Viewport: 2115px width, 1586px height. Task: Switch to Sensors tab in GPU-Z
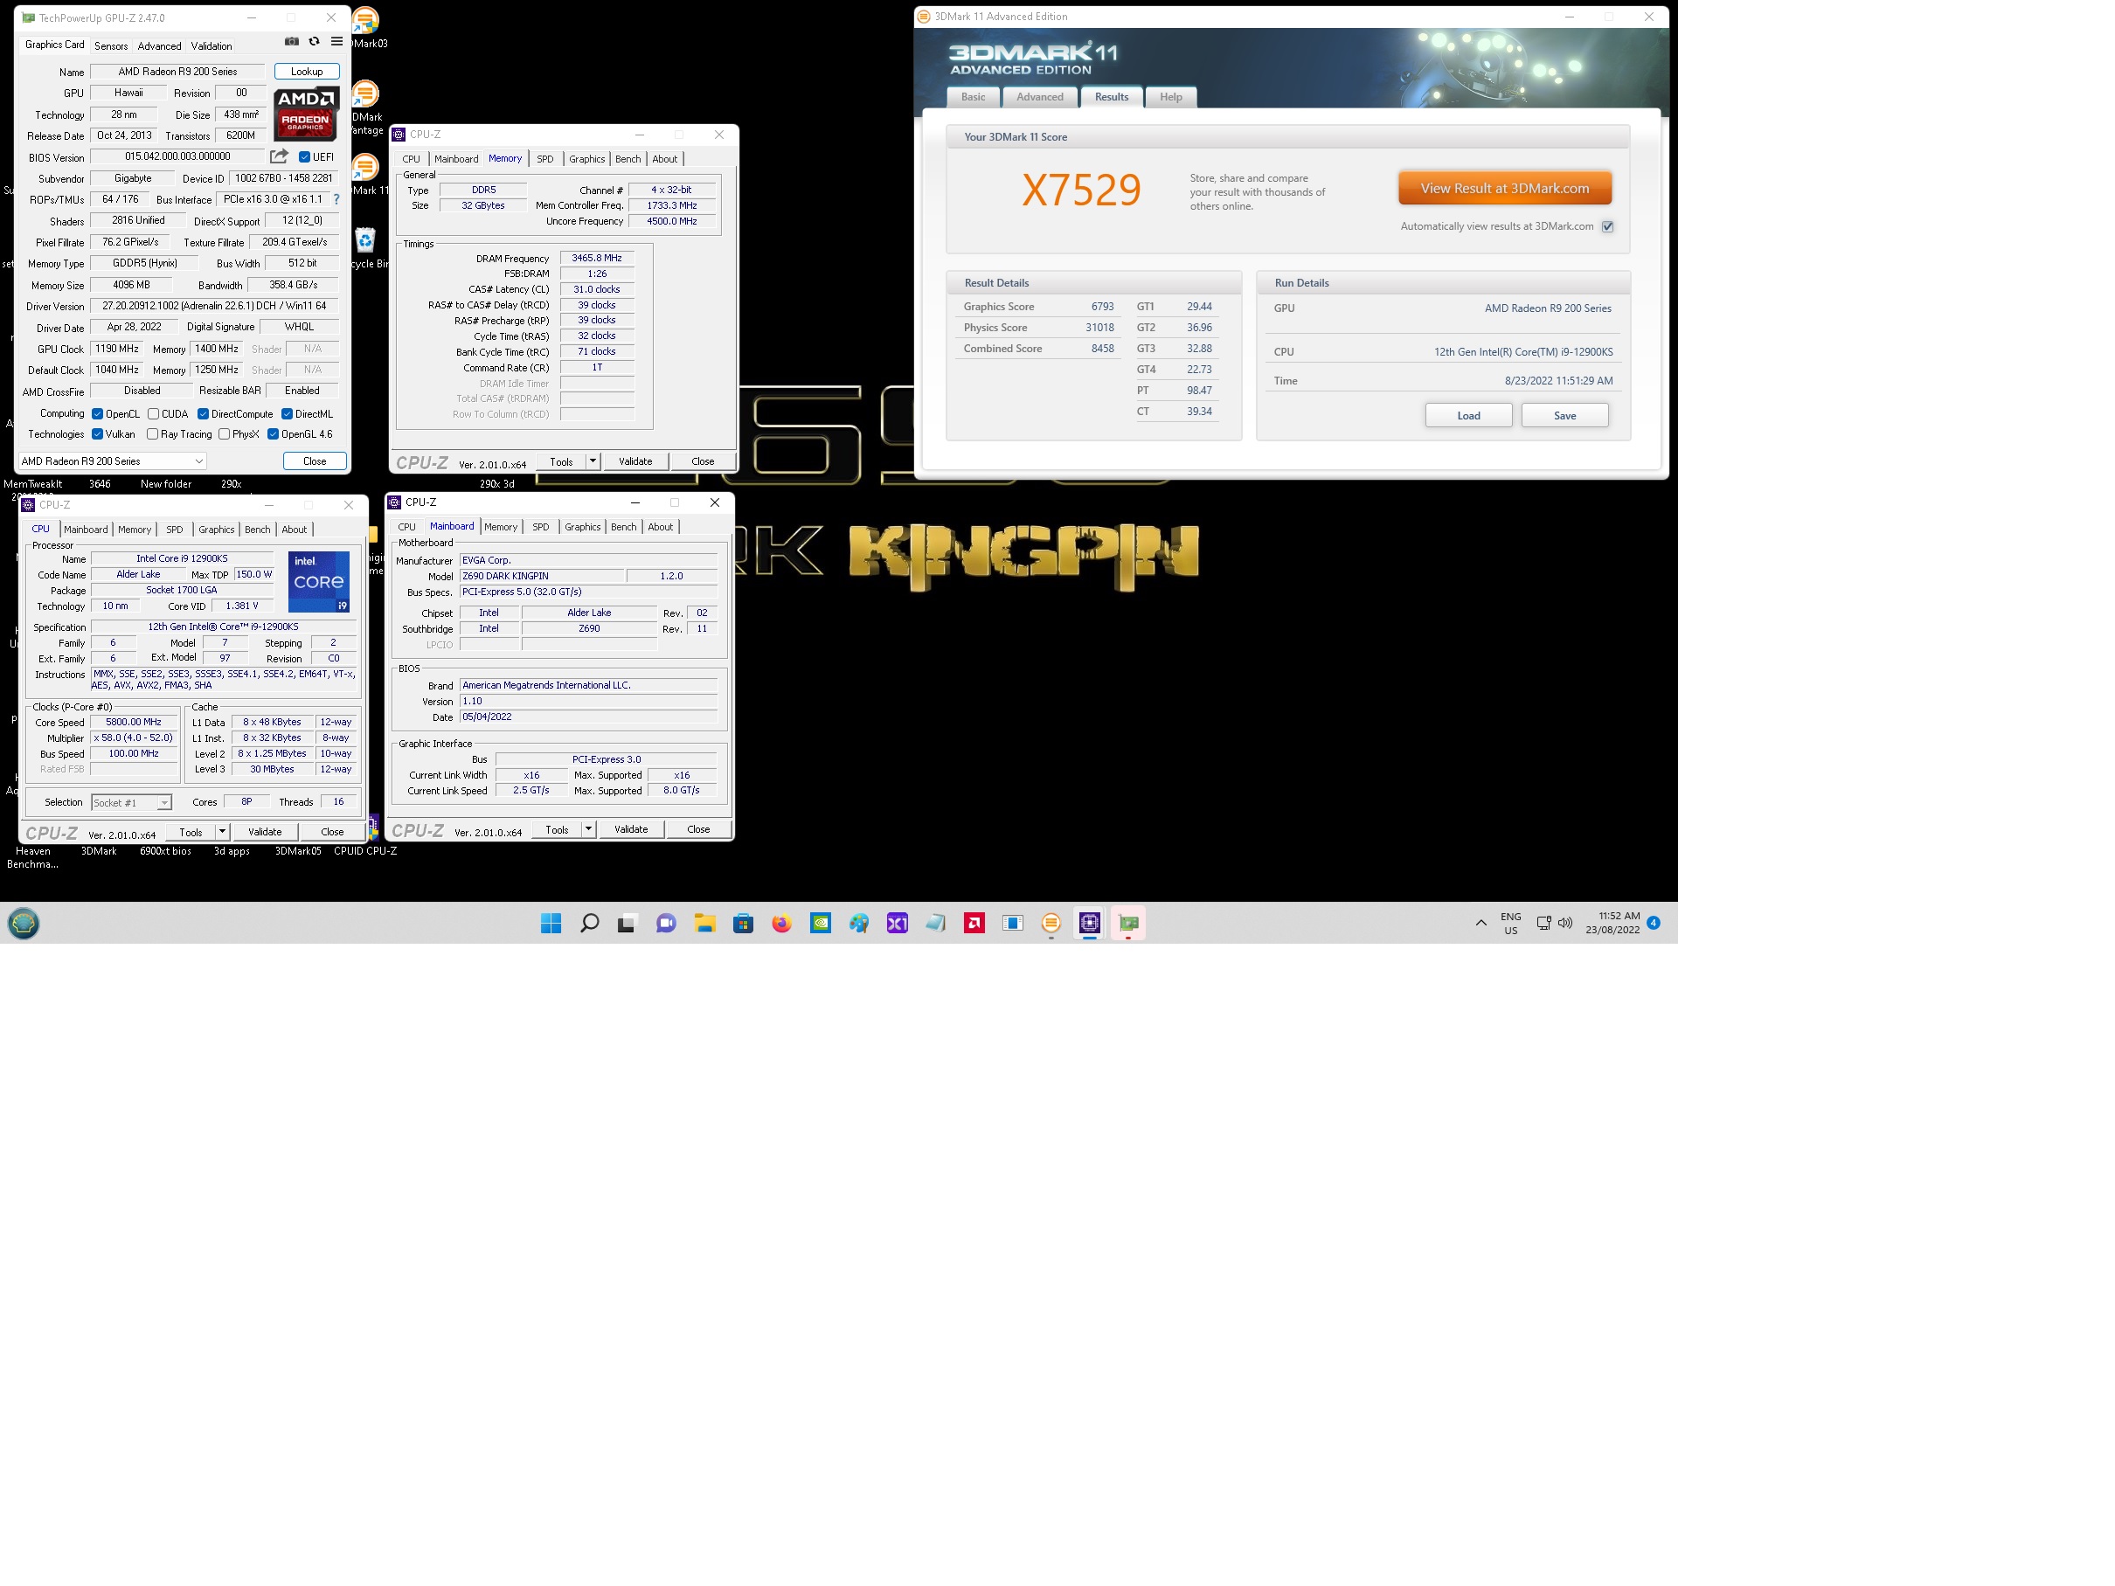(111, 46)
